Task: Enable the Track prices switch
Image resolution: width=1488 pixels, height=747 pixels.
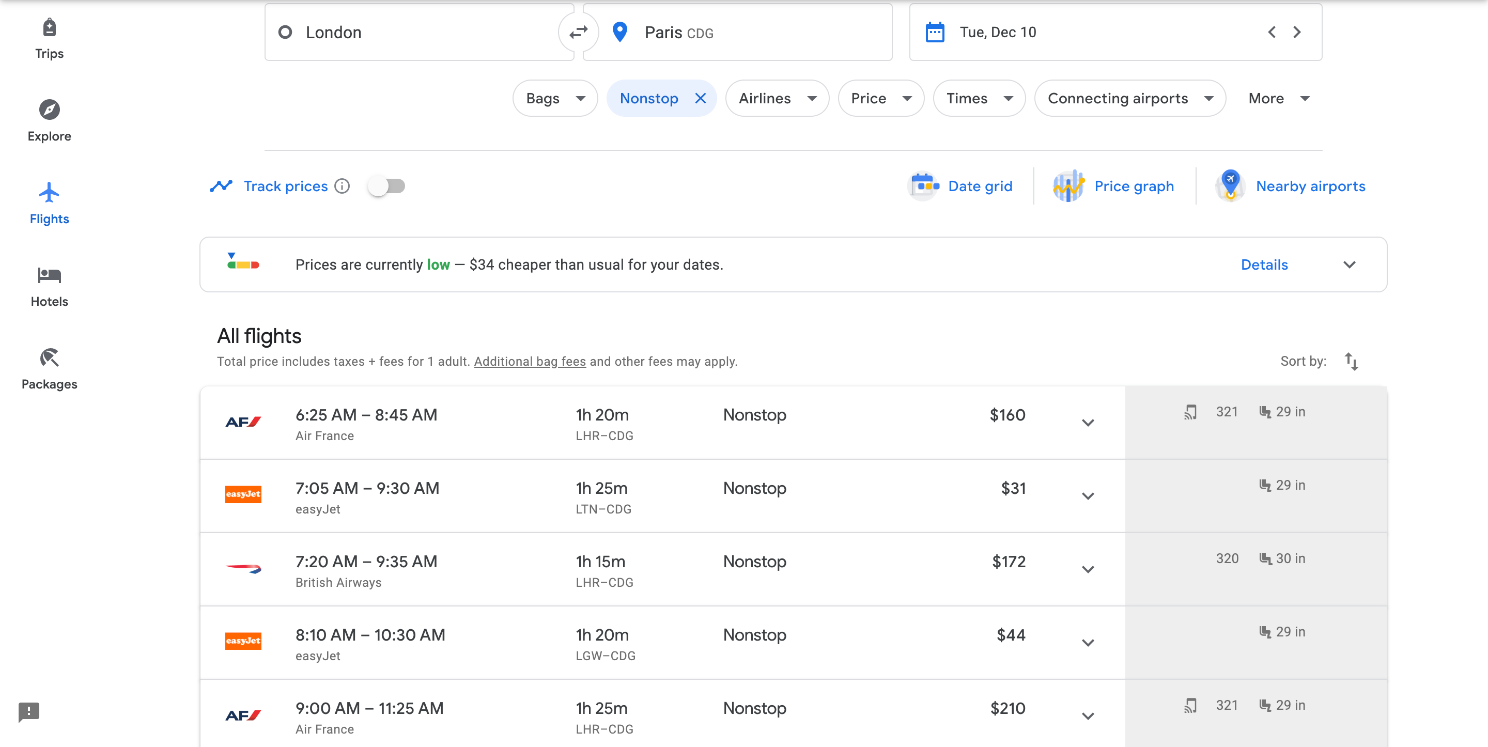Action: click(x=386, y=186)
